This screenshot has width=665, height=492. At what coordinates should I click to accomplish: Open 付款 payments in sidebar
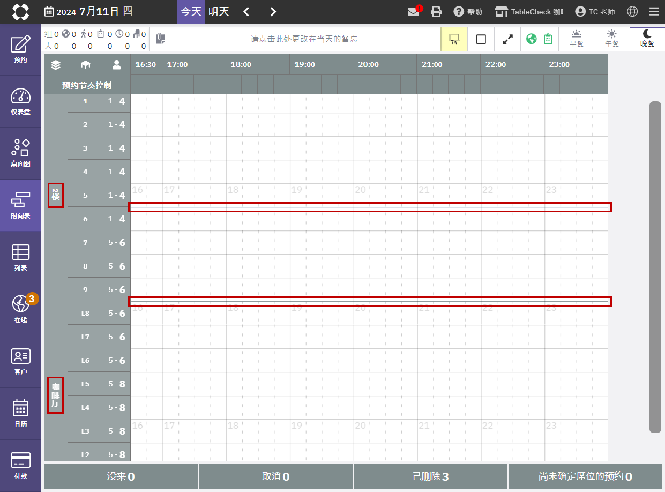20,465
